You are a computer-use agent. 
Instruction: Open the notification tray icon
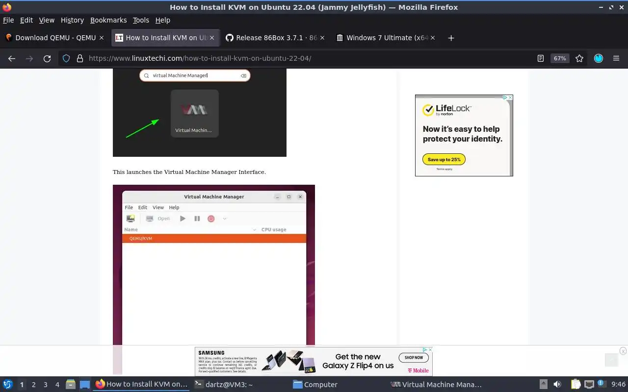pyautogui.click(x=601, y=385)
